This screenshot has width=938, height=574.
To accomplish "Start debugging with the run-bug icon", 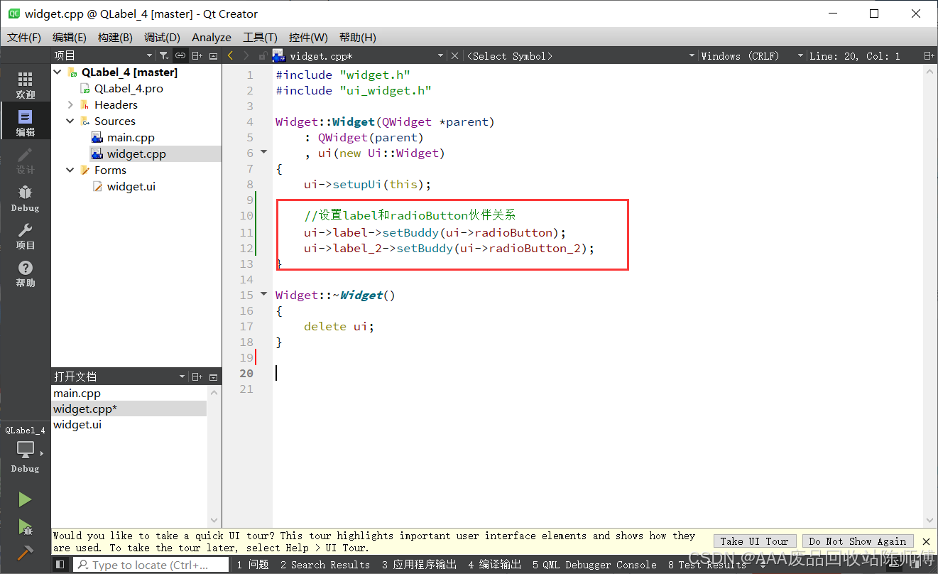I will point(26,526).
